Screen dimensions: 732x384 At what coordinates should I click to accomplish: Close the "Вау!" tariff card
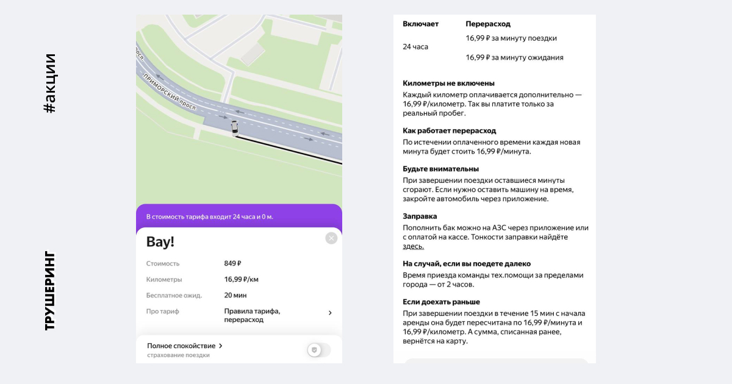[331, 238]
